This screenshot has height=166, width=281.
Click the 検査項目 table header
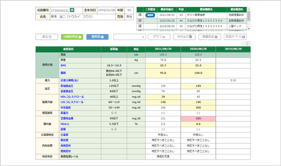68,49
